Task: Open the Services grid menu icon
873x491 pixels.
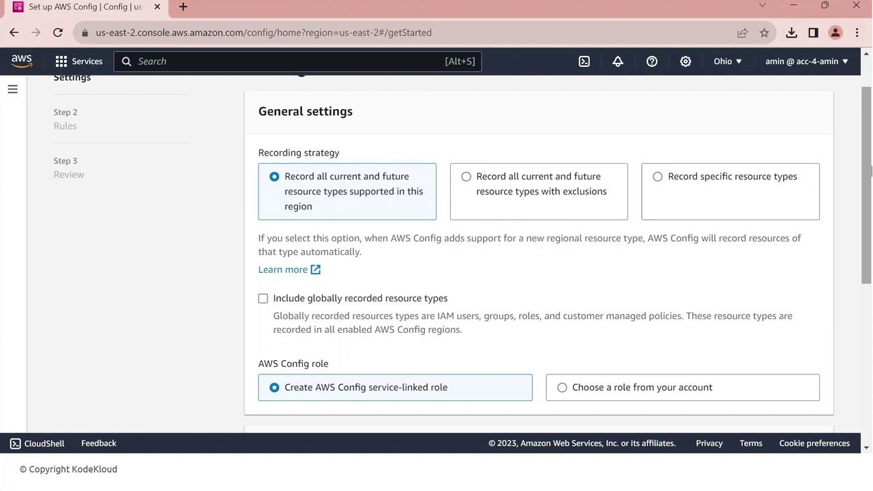Action: [61, 61]
